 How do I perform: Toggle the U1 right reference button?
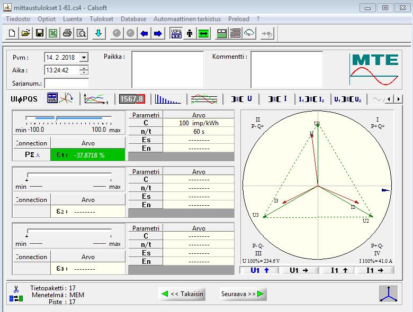pyautogui.click(x=299, y=270)
